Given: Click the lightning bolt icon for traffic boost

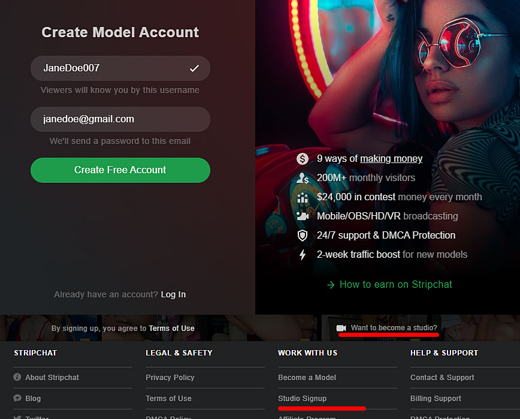Looking at the screenshot, I should (x=302, y=255).
